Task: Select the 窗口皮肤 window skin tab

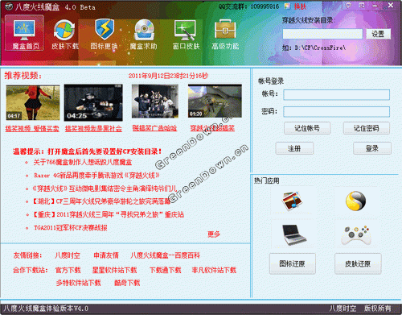Action: tap(186, 35)
